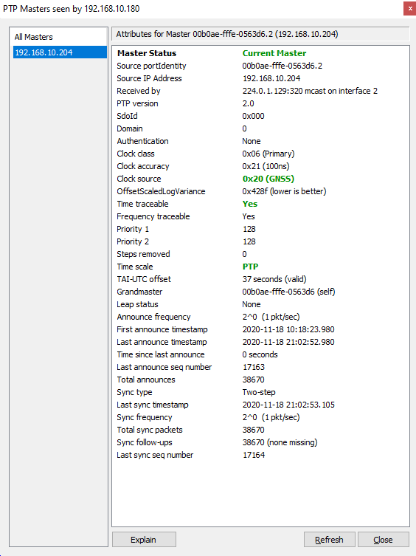
Task: Click Clock accuracy value 0x21 (100ns)
Action: tap(266, 166)
